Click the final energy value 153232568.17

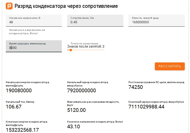coord(22,130)
